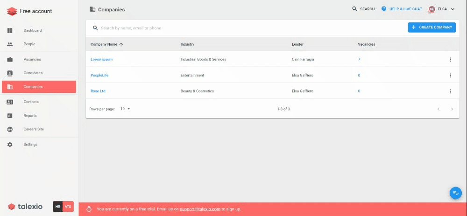
Task: Click Rose Ltd vacancies count 0
Action: coord(359,91)
